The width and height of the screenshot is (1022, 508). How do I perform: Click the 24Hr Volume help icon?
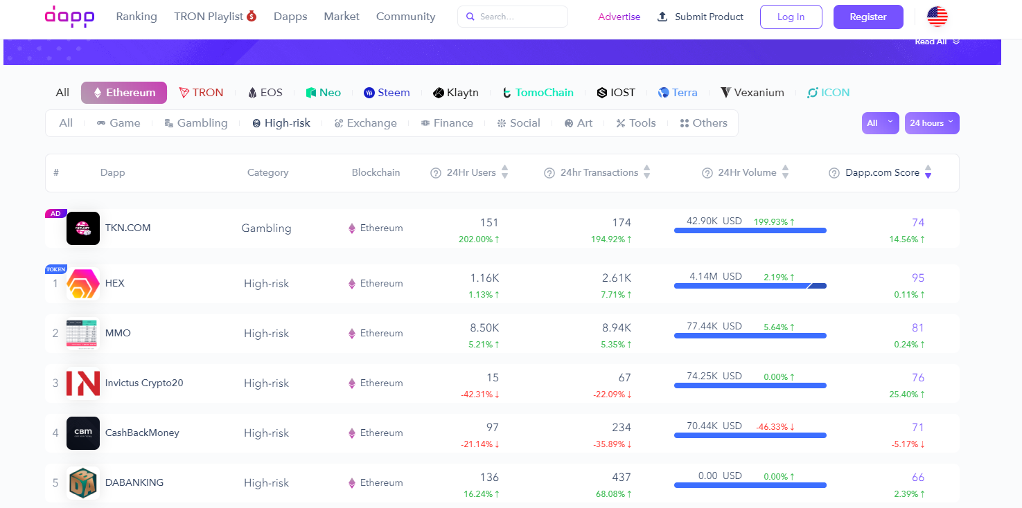(x=707, y=173)
